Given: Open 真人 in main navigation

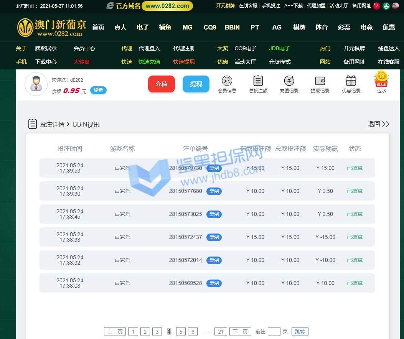Looking at the screenshot, I should (120, 27).
